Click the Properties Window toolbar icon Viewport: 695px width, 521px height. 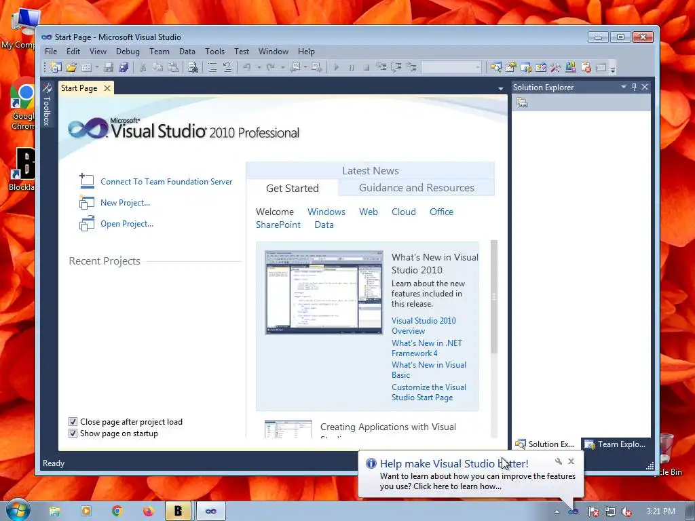pos(511,67)
